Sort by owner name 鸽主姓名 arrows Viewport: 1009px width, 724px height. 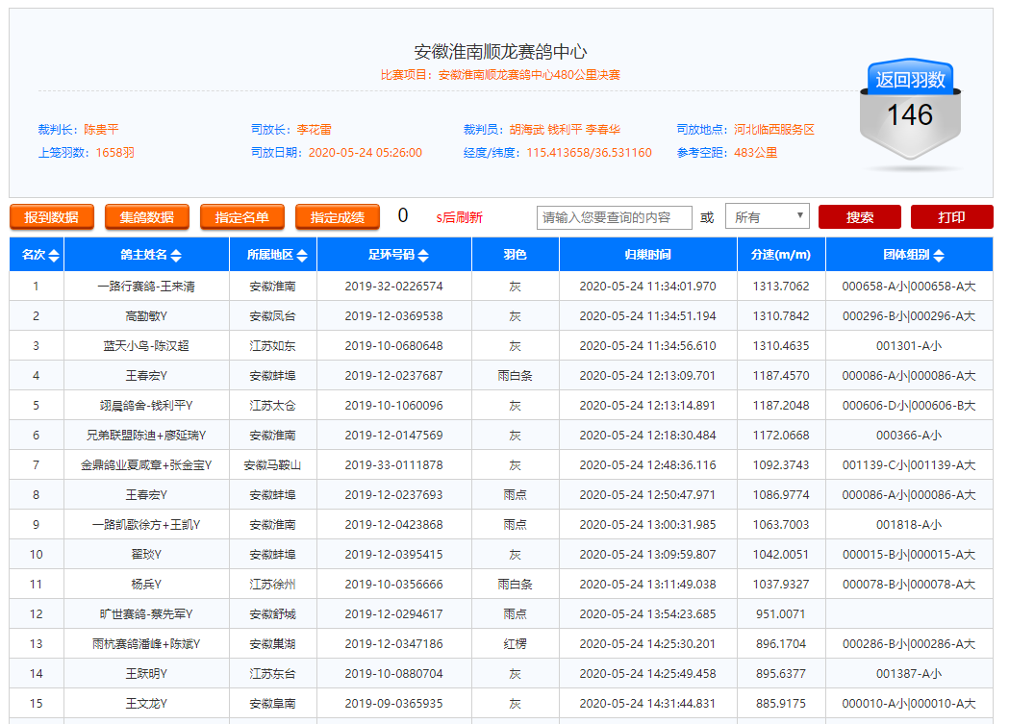pyautogui.click(x=175, y=256)
